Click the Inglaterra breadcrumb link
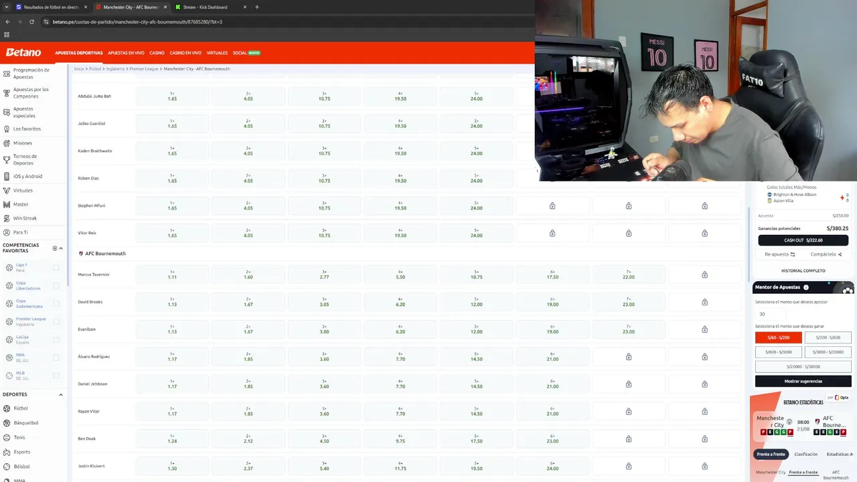This screenshot has height=482, width=857. [115, 69]
